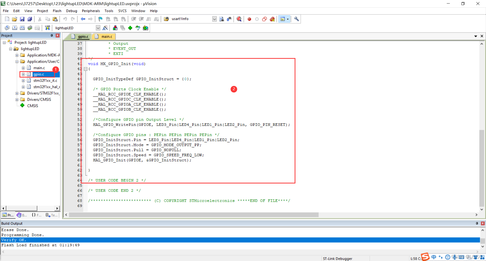The image size is (486, 261).
Task: Rebuild all target files icon
Action: pyautogui.click(x=22, y=28)
